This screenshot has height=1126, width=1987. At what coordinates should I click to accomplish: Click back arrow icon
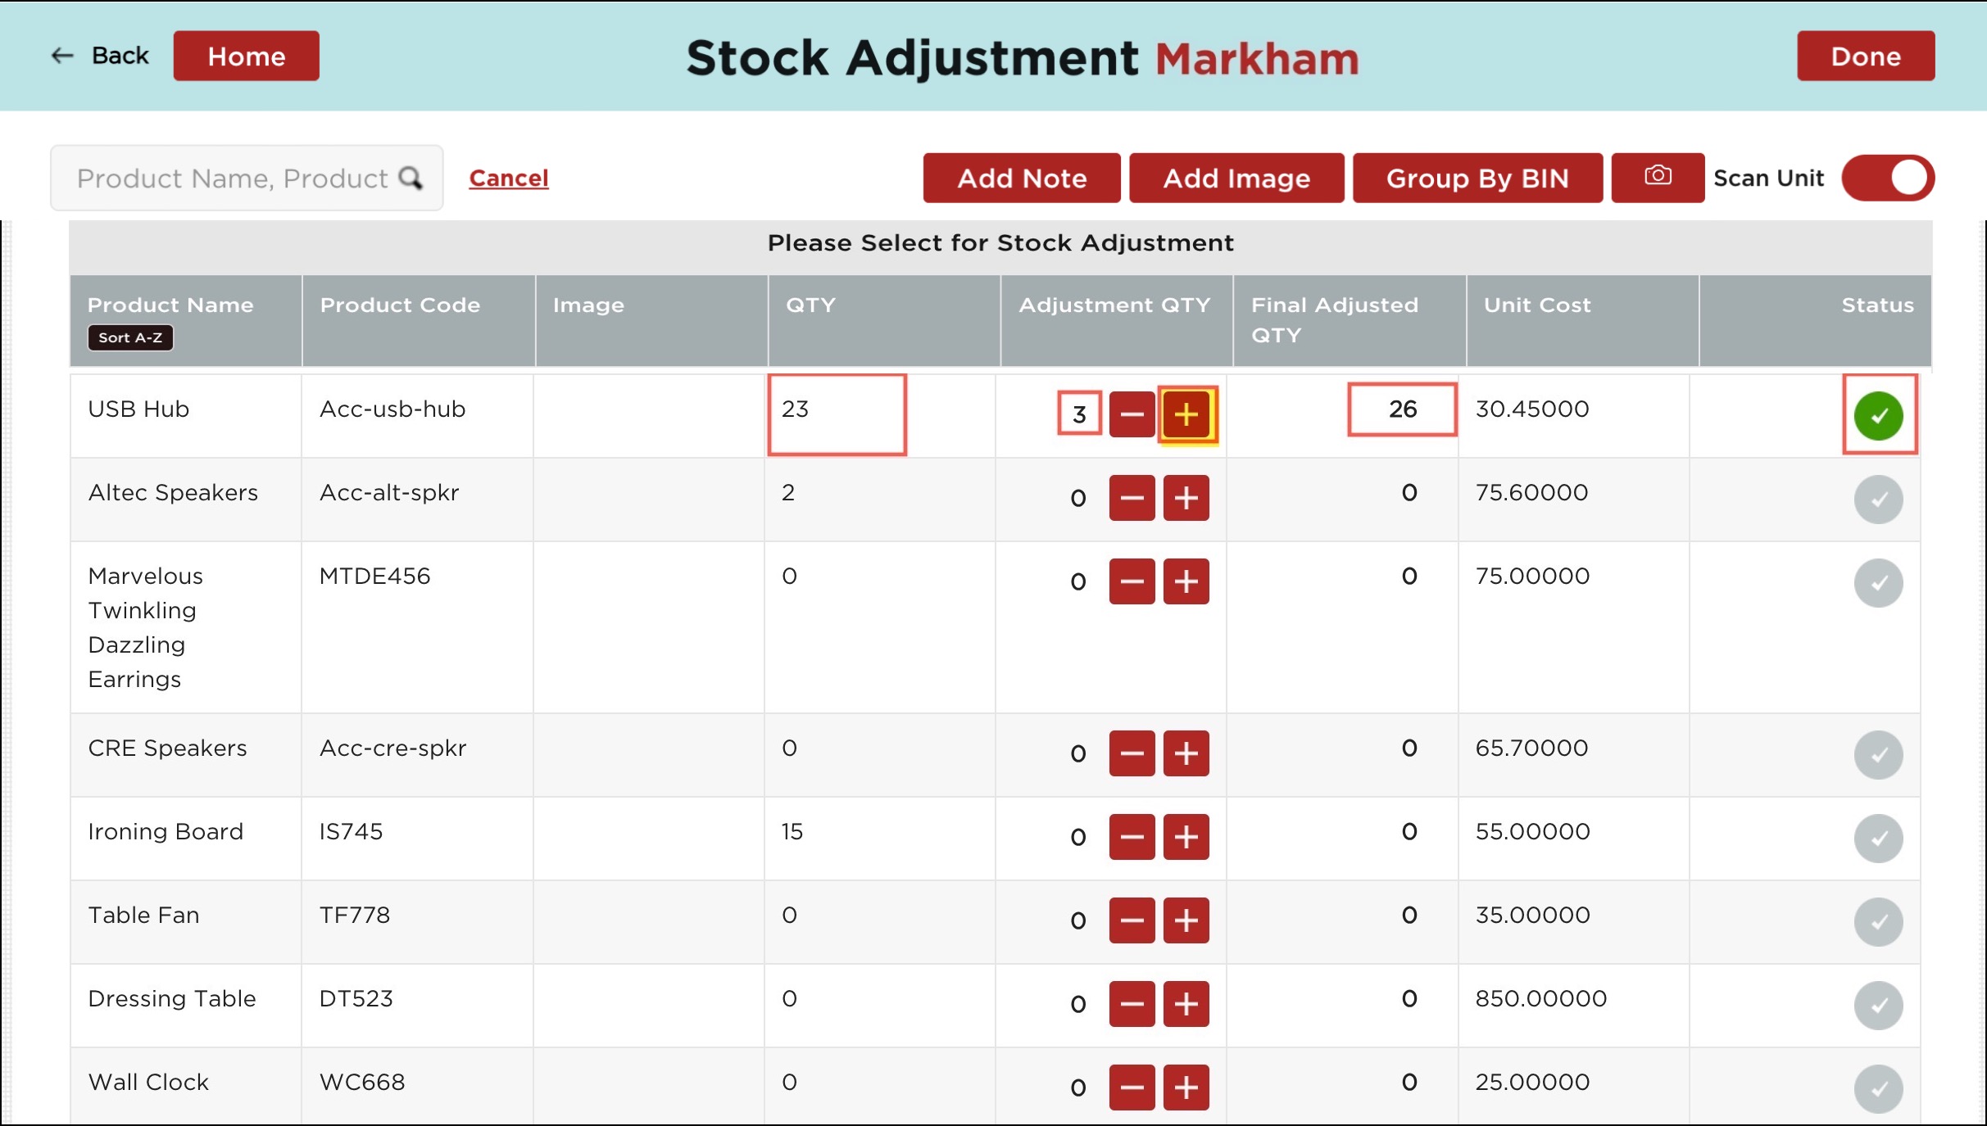pyautogui.click(x=62, y=56)
